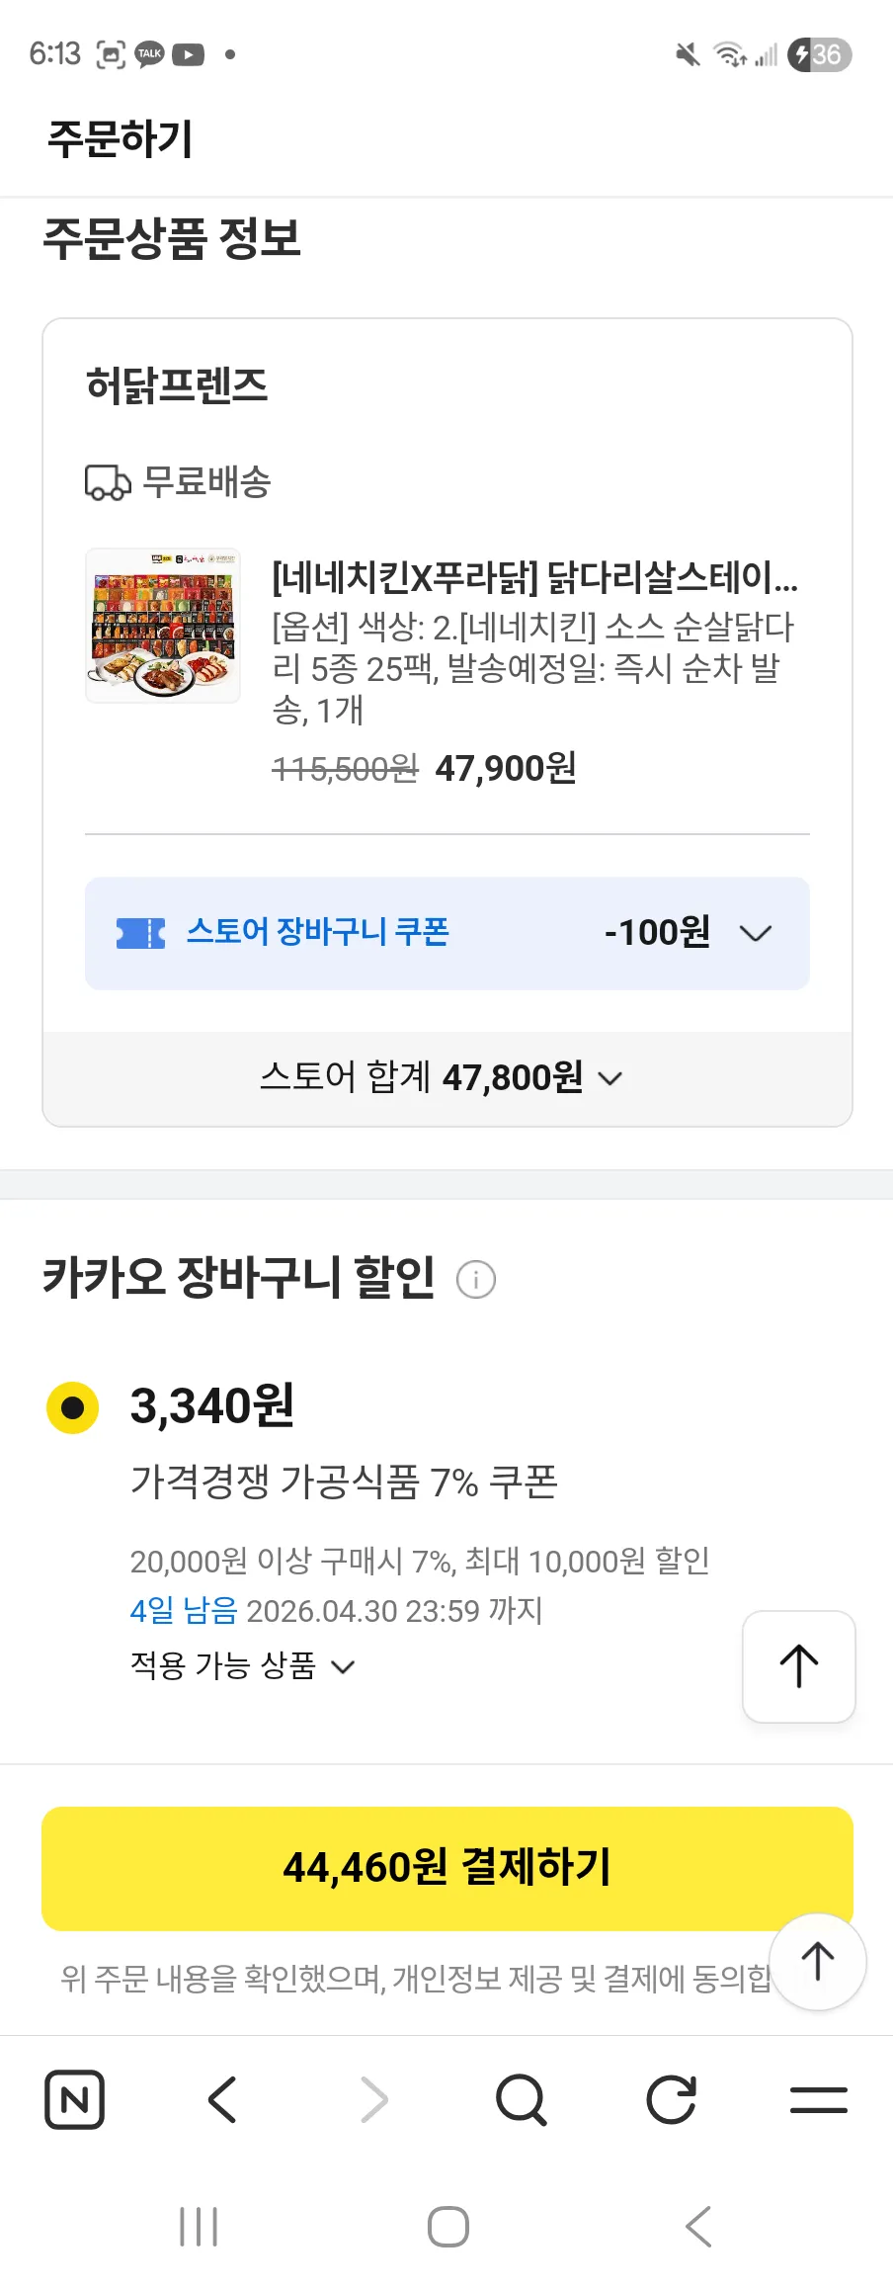The height and width of the screenshot is (2289, 893).
Task: Tap the Naver home N icon
Action: point(75,2099)
